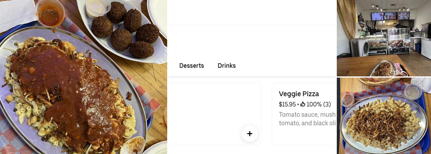
Task: Switch to the Desserts tab
Action: [x=191, y=66]
